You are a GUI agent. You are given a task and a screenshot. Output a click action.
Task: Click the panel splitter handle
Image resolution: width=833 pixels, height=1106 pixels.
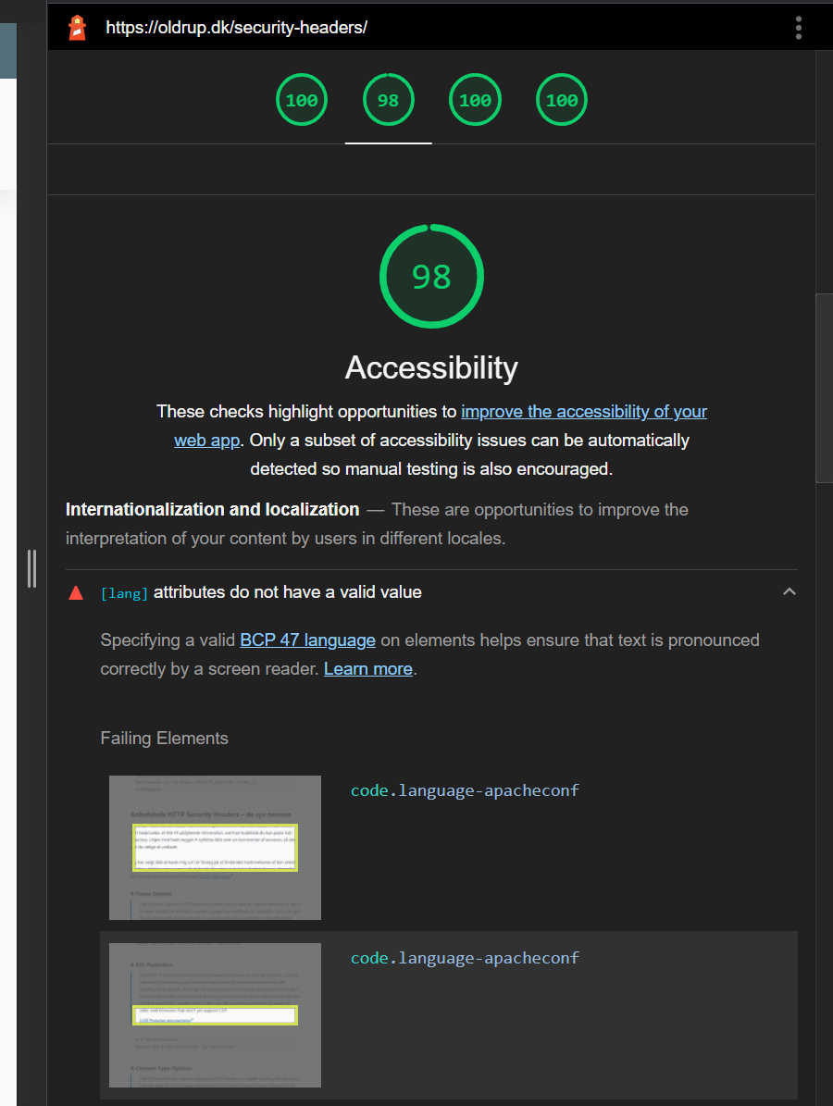[x=31, y=568]
